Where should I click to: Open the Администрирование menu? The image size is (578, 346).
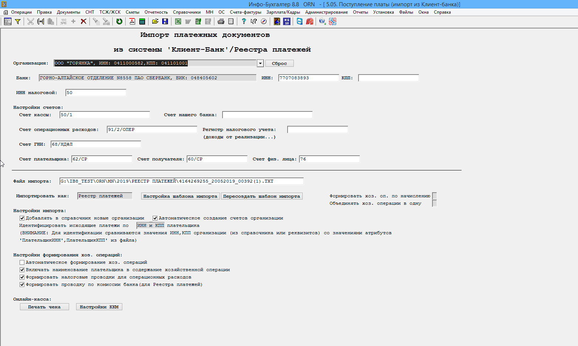click(x=326, y=12)
